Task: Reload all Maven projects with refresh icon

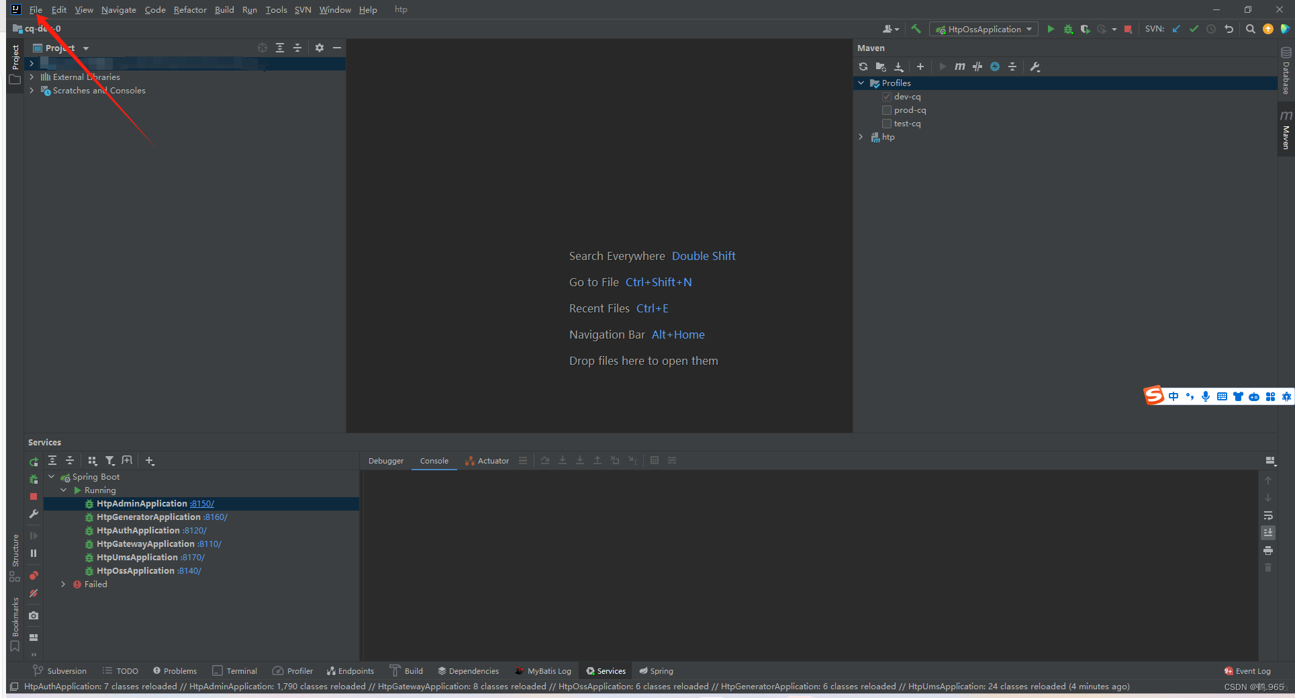Action: coord(863,67)
